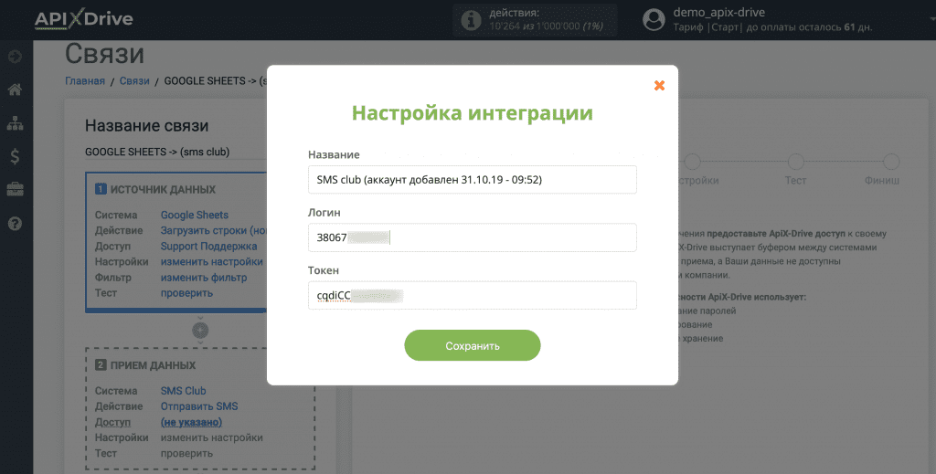Open the Support Поддержка access link
The width and height of the screenshot is (936, 474).
(x=209, y=246)
